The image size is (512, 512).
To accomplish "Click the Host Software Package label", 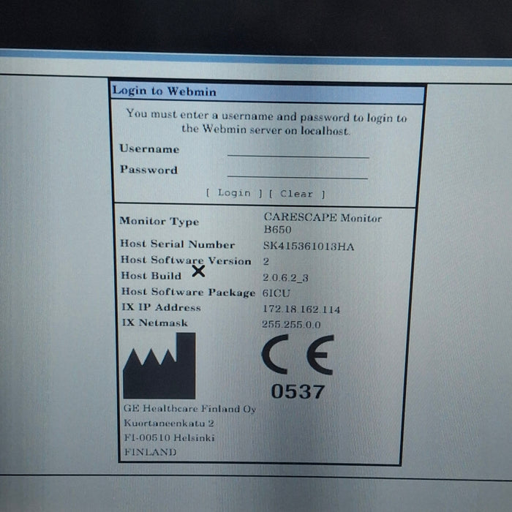I will click(x=187, y=292).
